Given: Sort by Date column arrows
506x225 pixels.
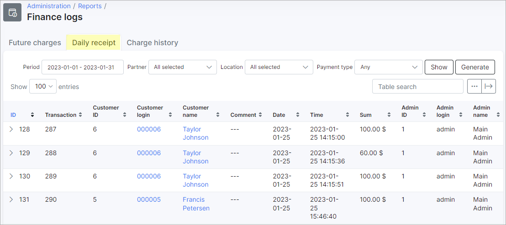Looking at the screenshot, I should pos(298,115).
